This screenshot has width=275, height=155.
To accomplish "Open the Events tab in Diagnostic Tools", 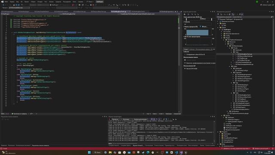I will [x=192, y=49].
